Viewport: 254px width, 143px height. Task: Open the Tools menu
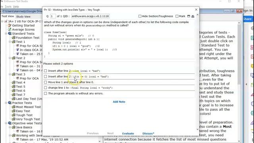pyautogui.click(x=8, y=7)
